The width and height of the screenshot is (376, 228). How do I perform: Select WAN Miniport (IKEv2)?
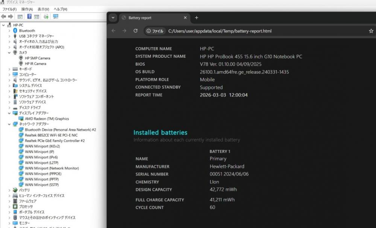coord(42,146)
